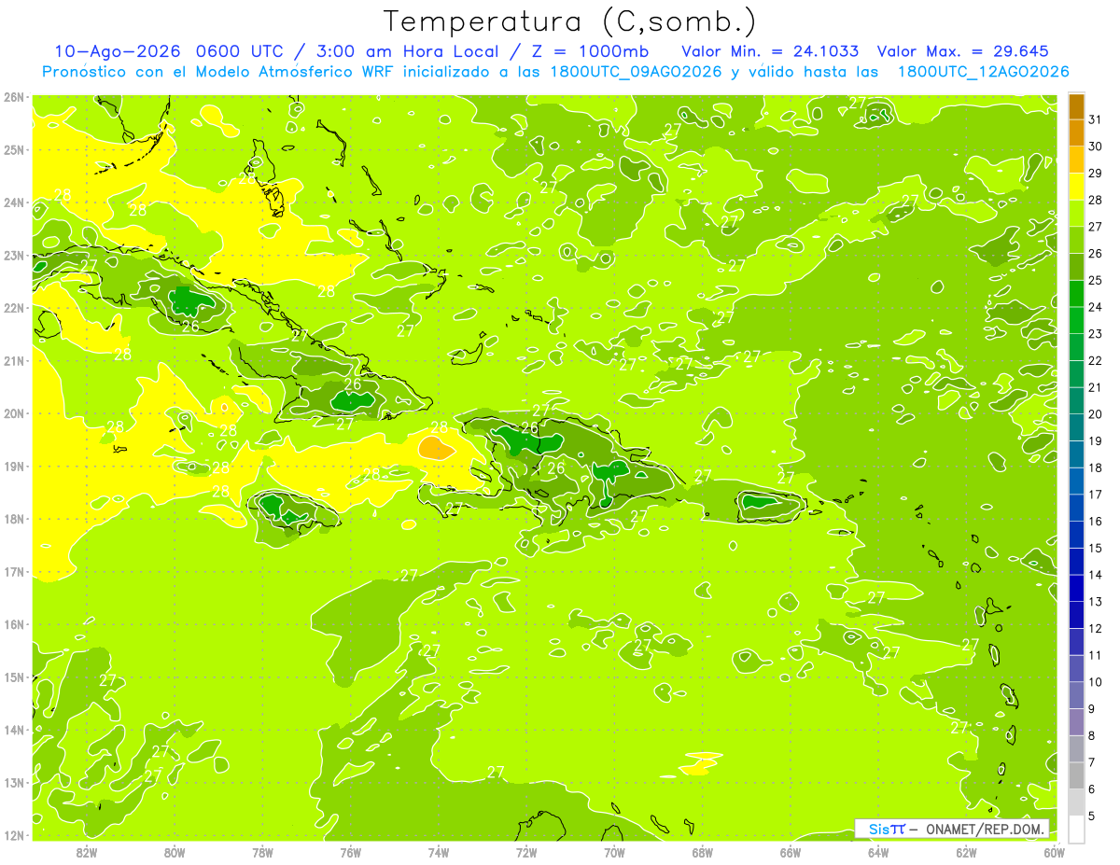
Task: Click the '24N' latitude label
Action: pyautogui.click(x=14, y=202)
